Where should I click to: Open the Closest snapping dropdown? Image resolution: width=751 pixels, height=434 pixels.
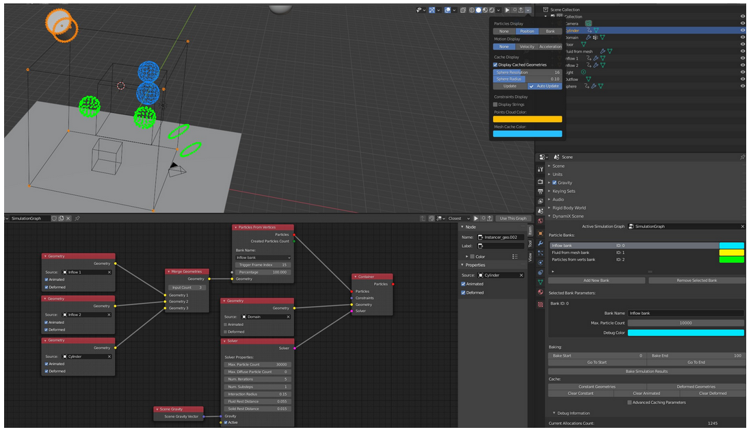pos(458,218)
